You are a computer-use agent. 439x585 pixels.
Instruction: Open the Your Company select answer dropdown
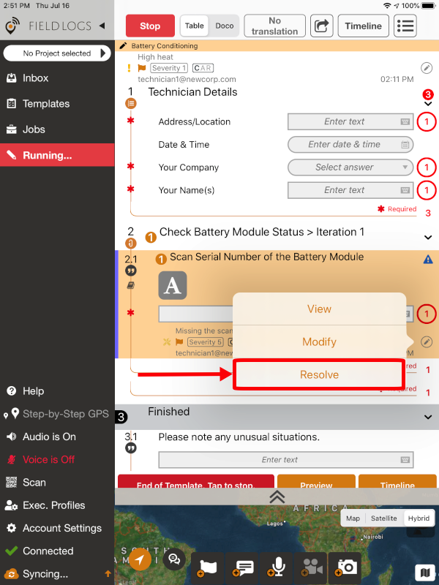coord(350,167)
